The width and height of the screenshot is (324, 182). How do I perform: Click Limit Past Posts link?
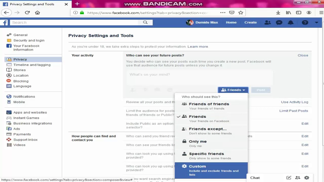(x=294, y=111)
